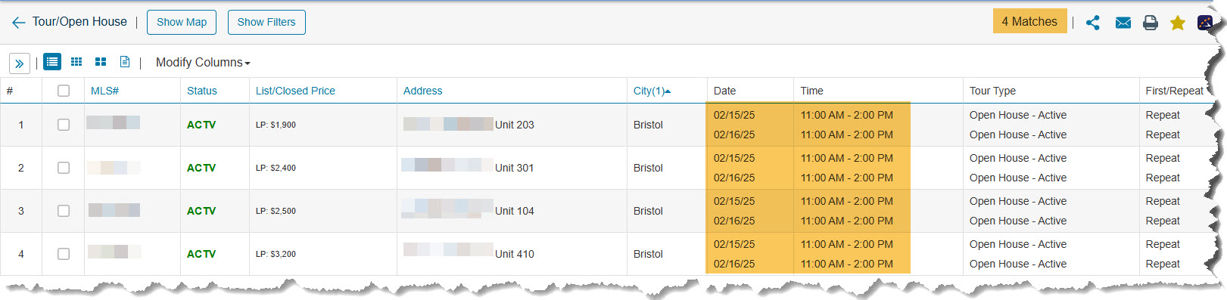Click the ACTV status in the Unit 410 row
The width and height of the screenshot is (1227, 300).
tap(201, 254)
